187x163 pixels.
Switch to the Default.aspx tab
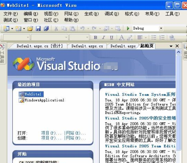pyautogui.click(x=123, y=46)
